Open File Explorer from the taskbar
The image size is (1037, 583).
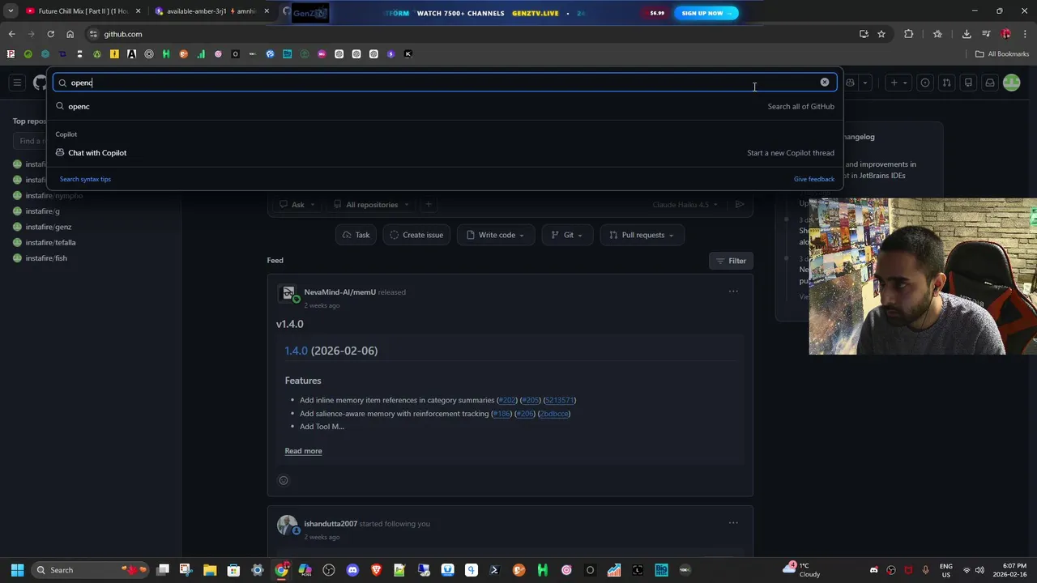click(210, 570)
